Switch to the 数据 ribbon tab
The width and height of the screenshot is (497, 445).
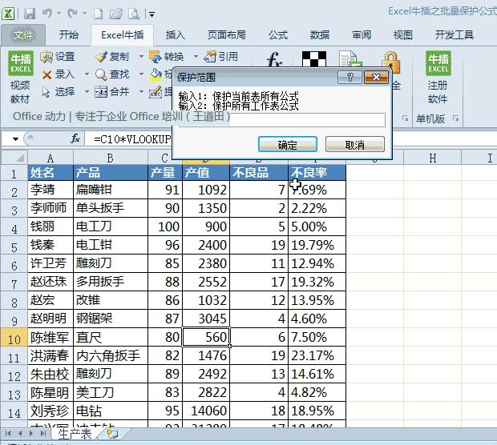pyautogui.click(x=320, y=34)
